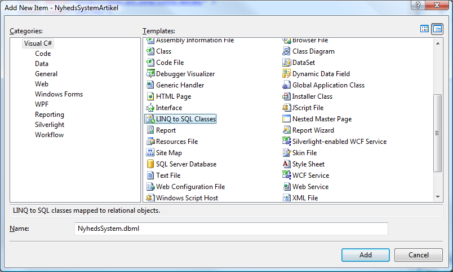Click the Add button
This screenshot has height=272, width=453.
366,255
